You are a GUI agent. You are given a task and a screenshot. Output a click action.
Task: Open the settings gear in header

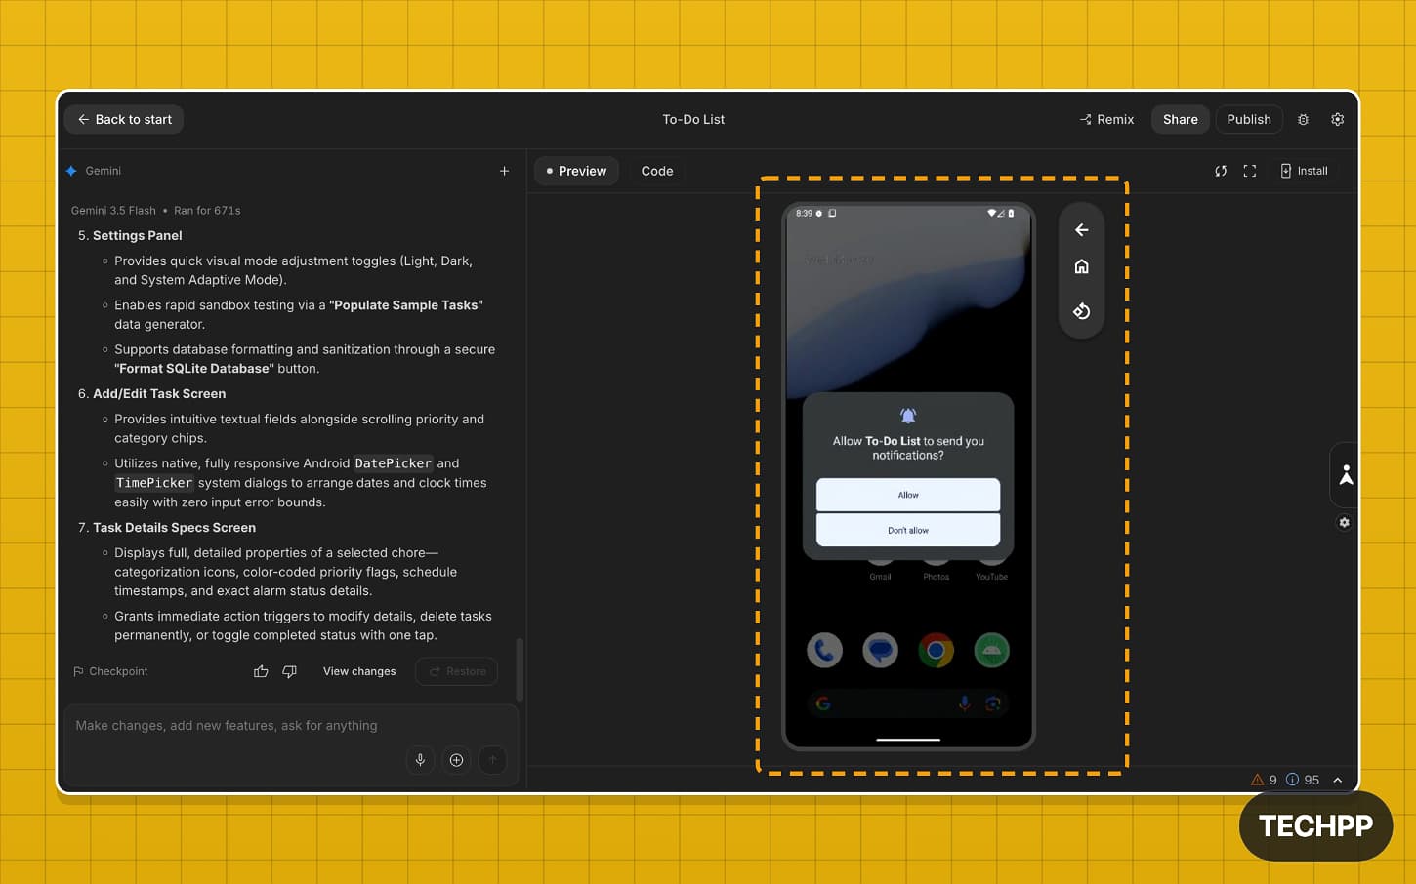[x=1338, y=119]
